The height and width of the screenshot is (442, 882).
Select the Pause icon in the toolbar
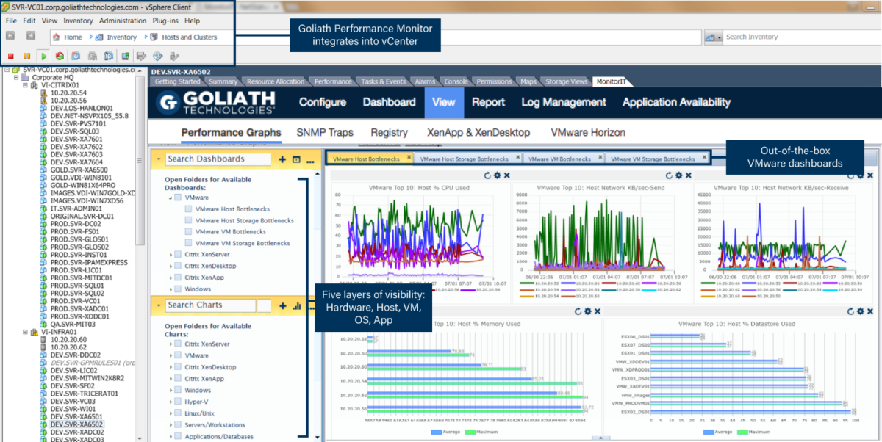tap(26, 55)
